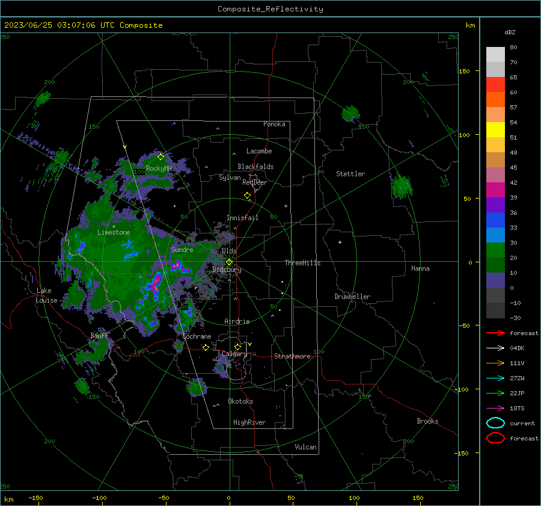Click the Blackfalds city label
541x506 pixels.
click(255, 167)
